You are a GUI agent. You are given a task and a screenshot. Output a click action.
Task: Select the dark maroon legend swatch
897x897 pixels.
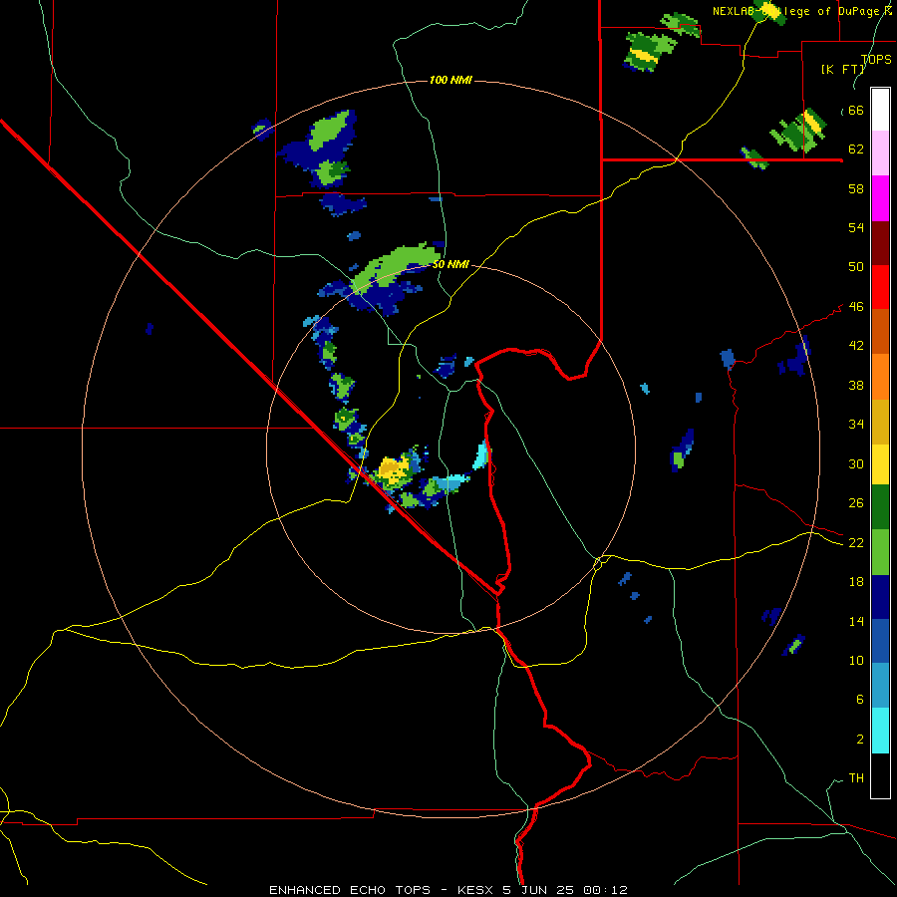[x=880, y=242]
